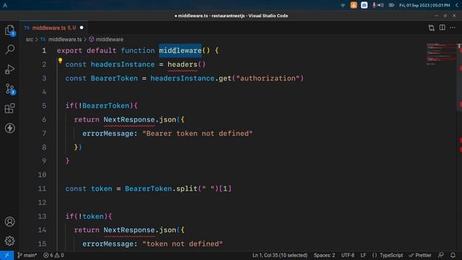
Task: Click the feedback icon in status bar
Action: click(441, 255)
